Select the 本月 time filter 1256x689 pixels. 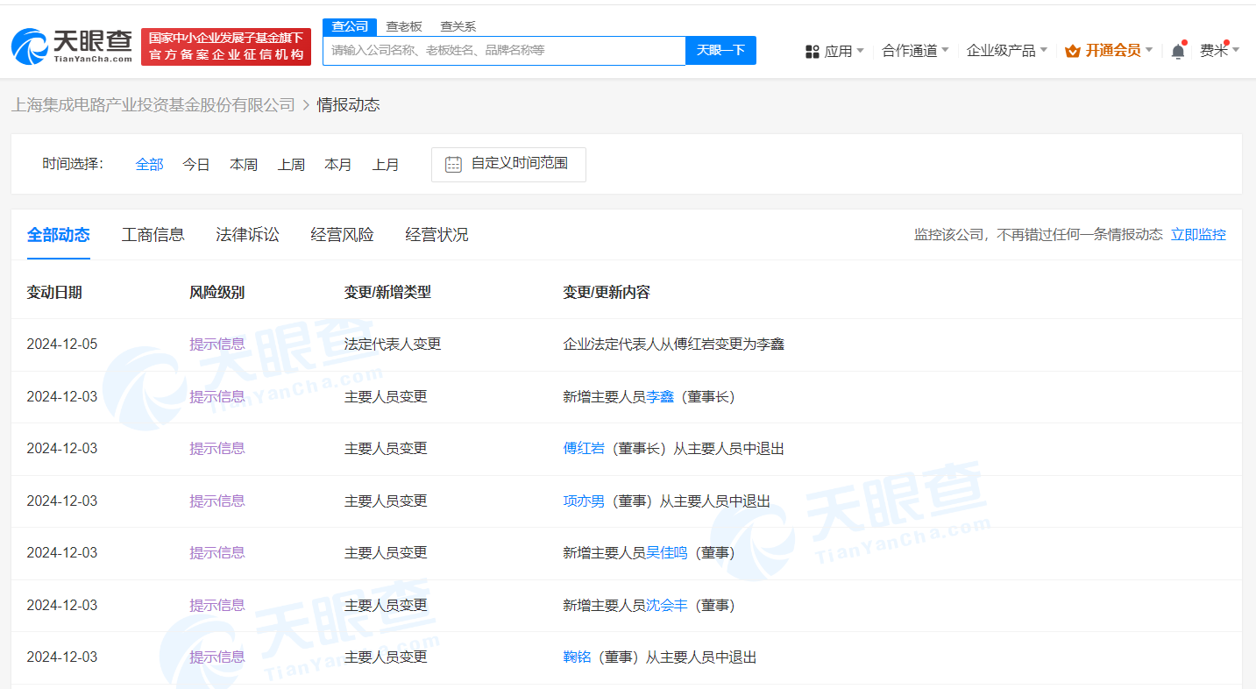coord(338,164)
